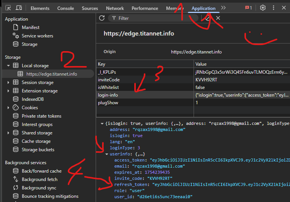Expand the Extension storage arrow
Screen dimensions: 290x202
(x=8, y=91)
